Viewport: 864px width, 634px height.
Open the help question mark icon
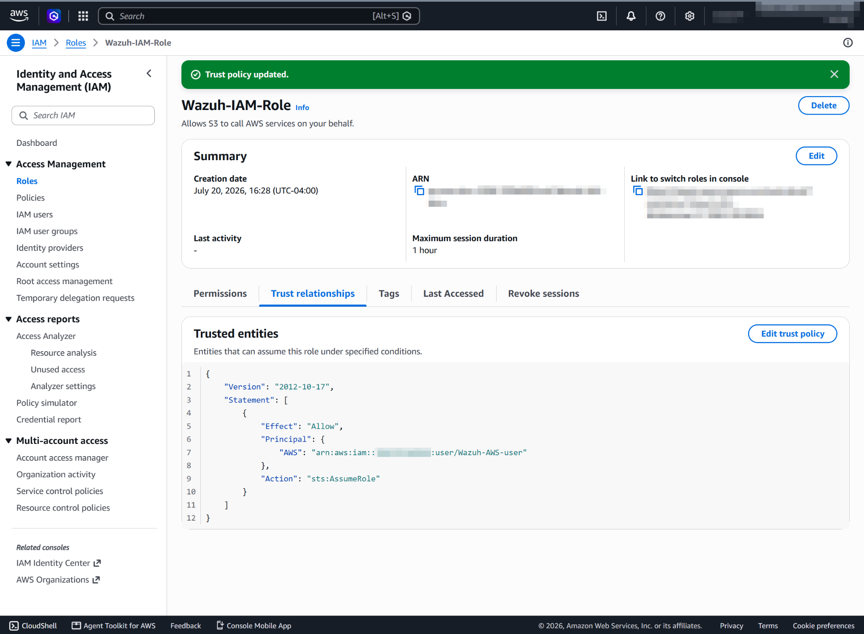pos(660,16)
